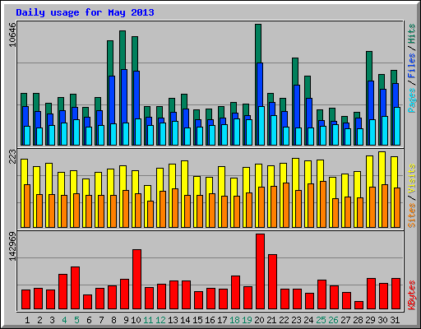Select green weekend day 25 label
This screenshot has width=421, height=329.
tap(321, 320)
